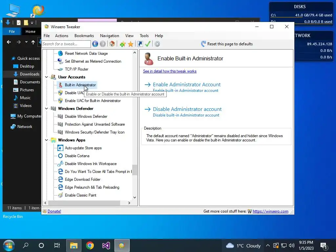The width and height of the screenshot is (336, 252).
Task: Click the Disable UAC shield icon
Action: (60, 93)
